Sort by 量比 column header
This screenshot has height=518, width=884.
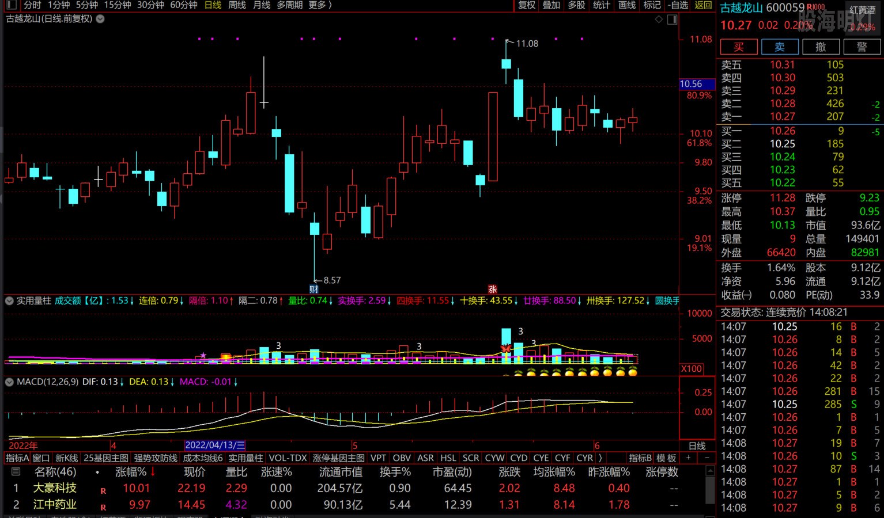tap(236, 472)
